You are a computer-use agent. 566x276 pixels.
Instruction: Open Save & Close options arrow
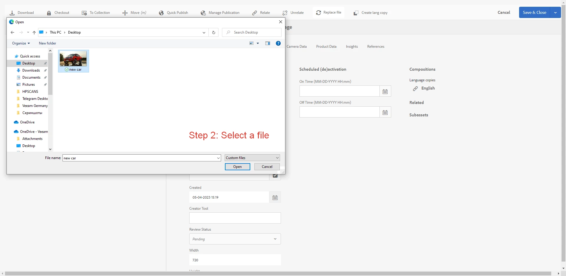click(x=555, y=12)
